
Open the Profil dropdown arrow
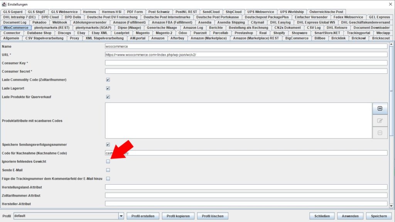click(121, 216)
